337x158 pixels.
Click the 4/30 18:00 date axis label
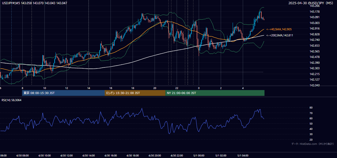(x=133, y=156)
